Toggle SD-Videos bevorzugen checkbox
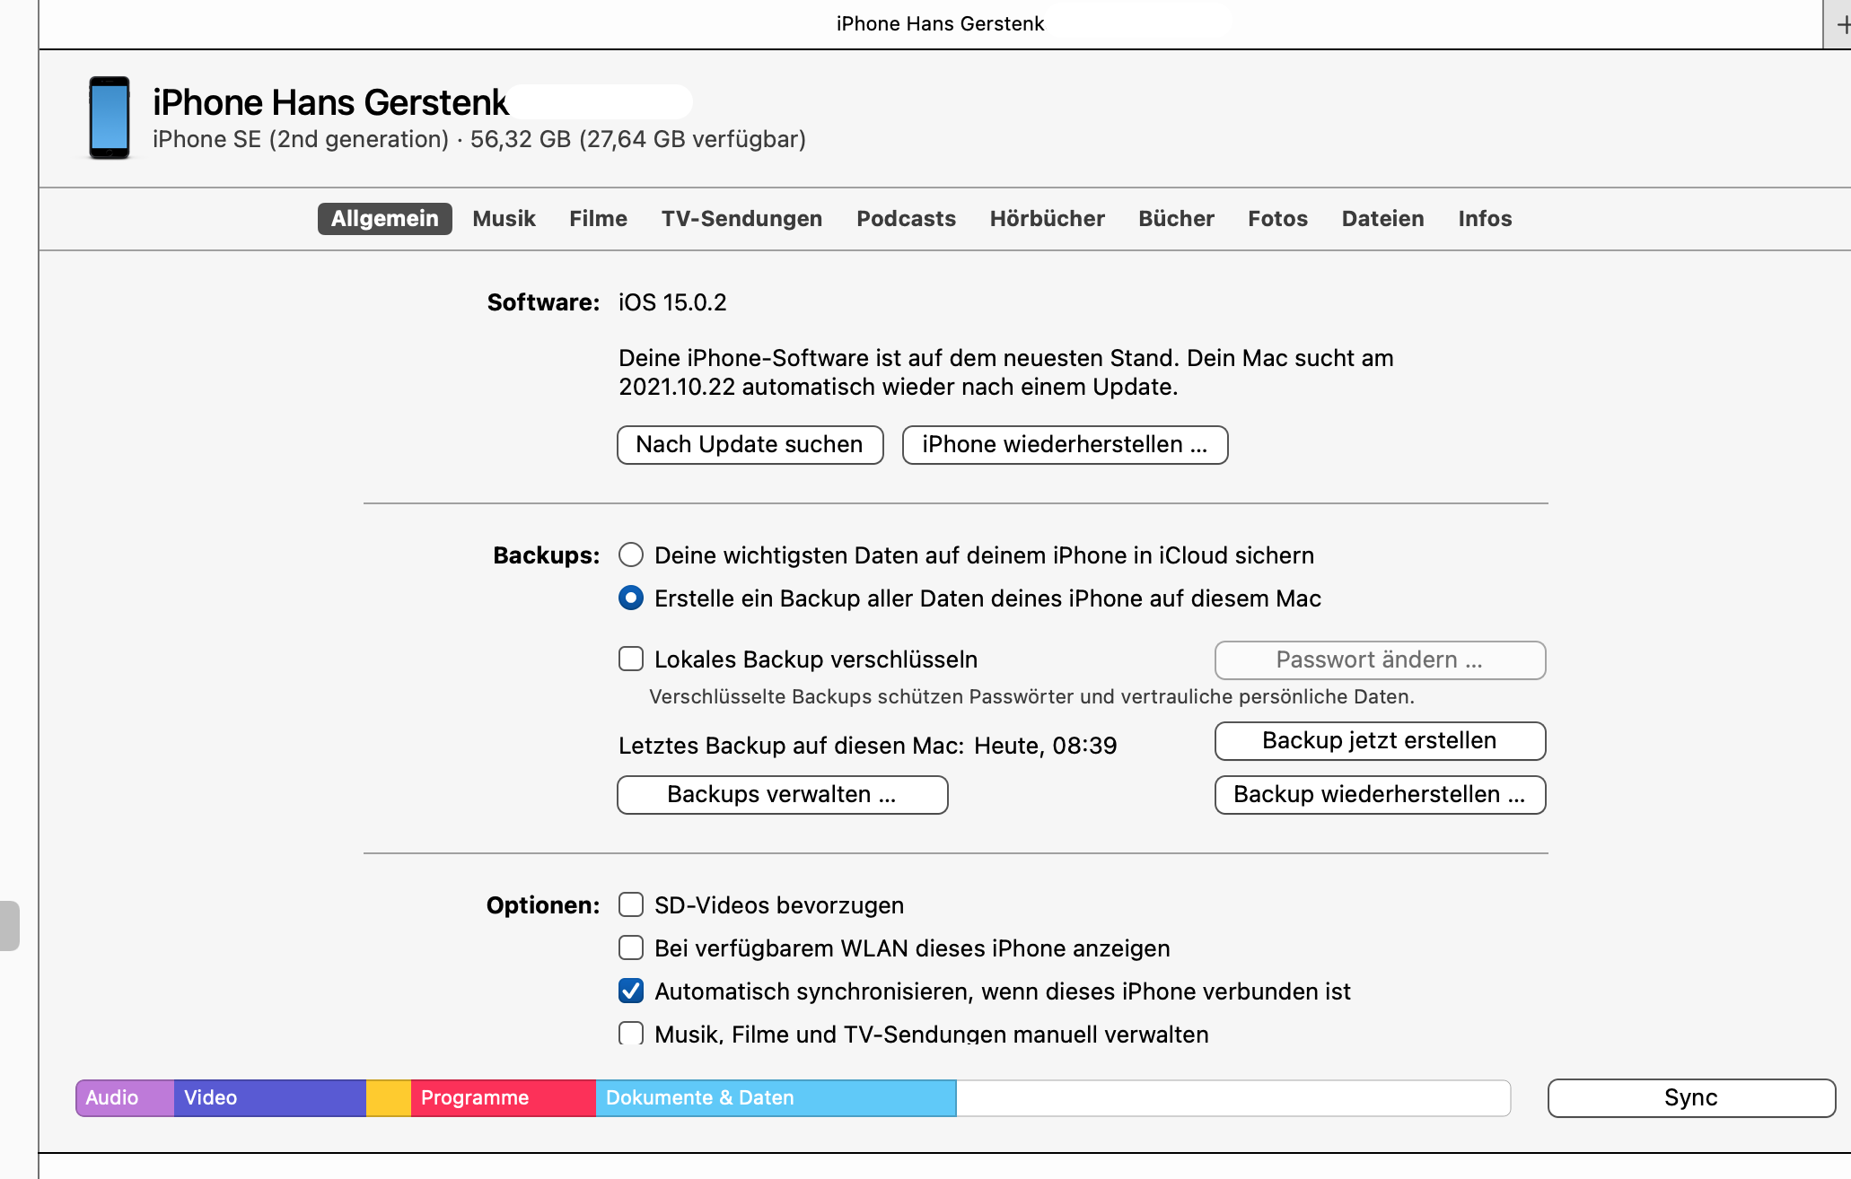1851x1179 pixels. (x=631, y=904)
